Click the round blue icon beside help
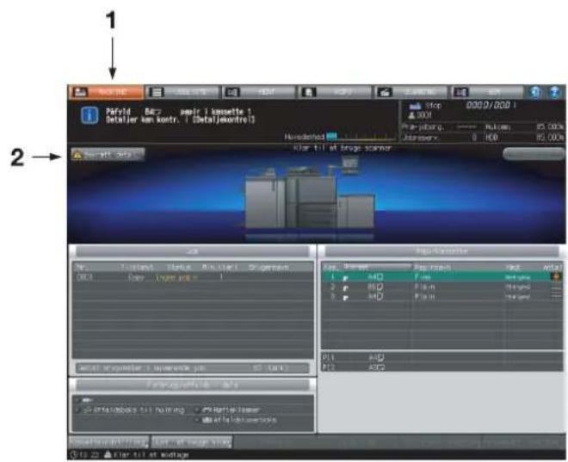 click(x=535, y=92)
